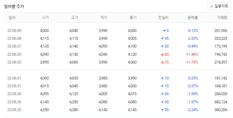This screenshot has width=233, height=118.
Task: Click the 일자별 주가 heading
Action: click(x=14, y=7)
